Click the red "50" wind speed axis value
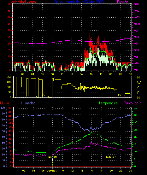Image resolution: width=147 pixels, height=175 pixels. 9,4
